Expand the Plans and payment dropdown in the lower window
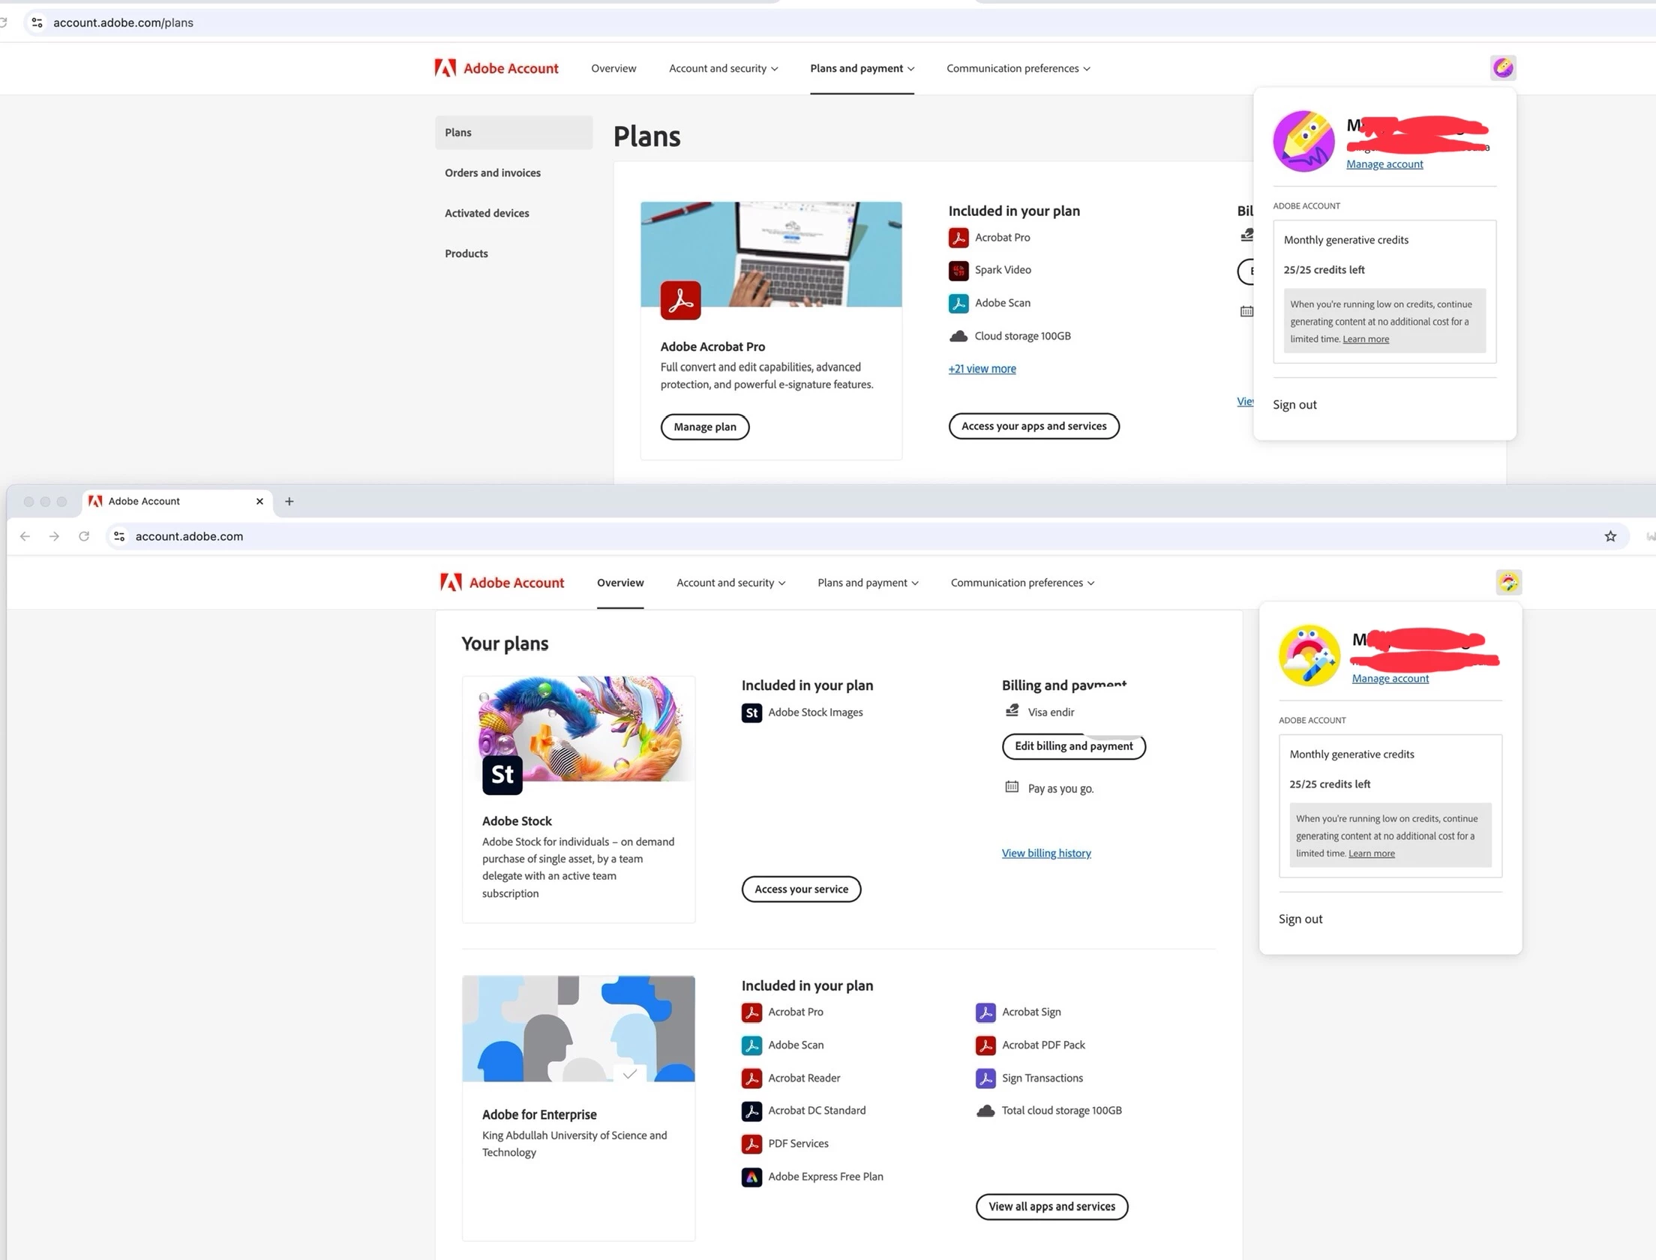 [x=868, y=583]
